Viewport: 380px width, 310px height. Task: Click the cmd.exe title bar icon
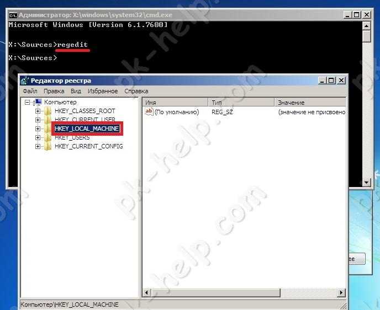click(13, 15)
